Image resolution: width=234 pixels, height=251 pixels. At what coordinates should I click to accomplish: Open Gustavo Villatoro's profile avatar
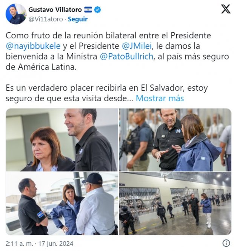pos(16,14)
